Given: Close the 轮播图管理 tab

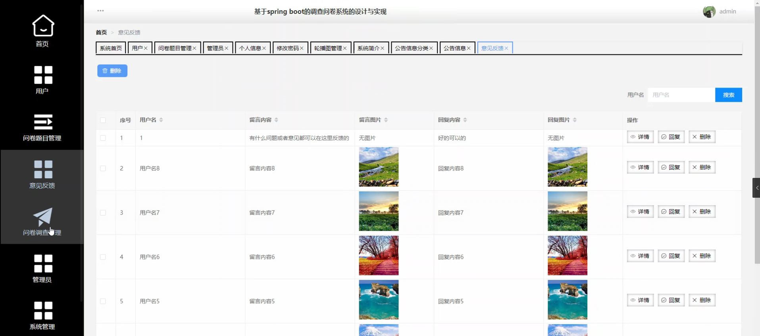Looking at the screenshot, I should pos(345,48).
